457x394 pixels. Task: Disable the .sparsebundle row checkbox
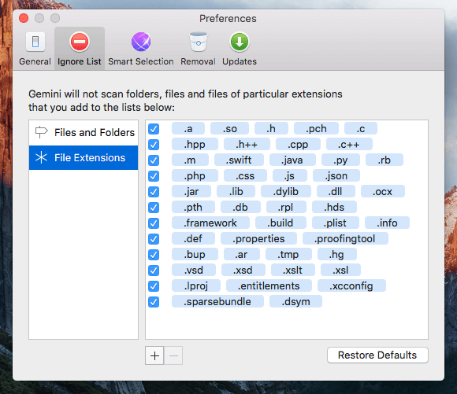point(154,302)
